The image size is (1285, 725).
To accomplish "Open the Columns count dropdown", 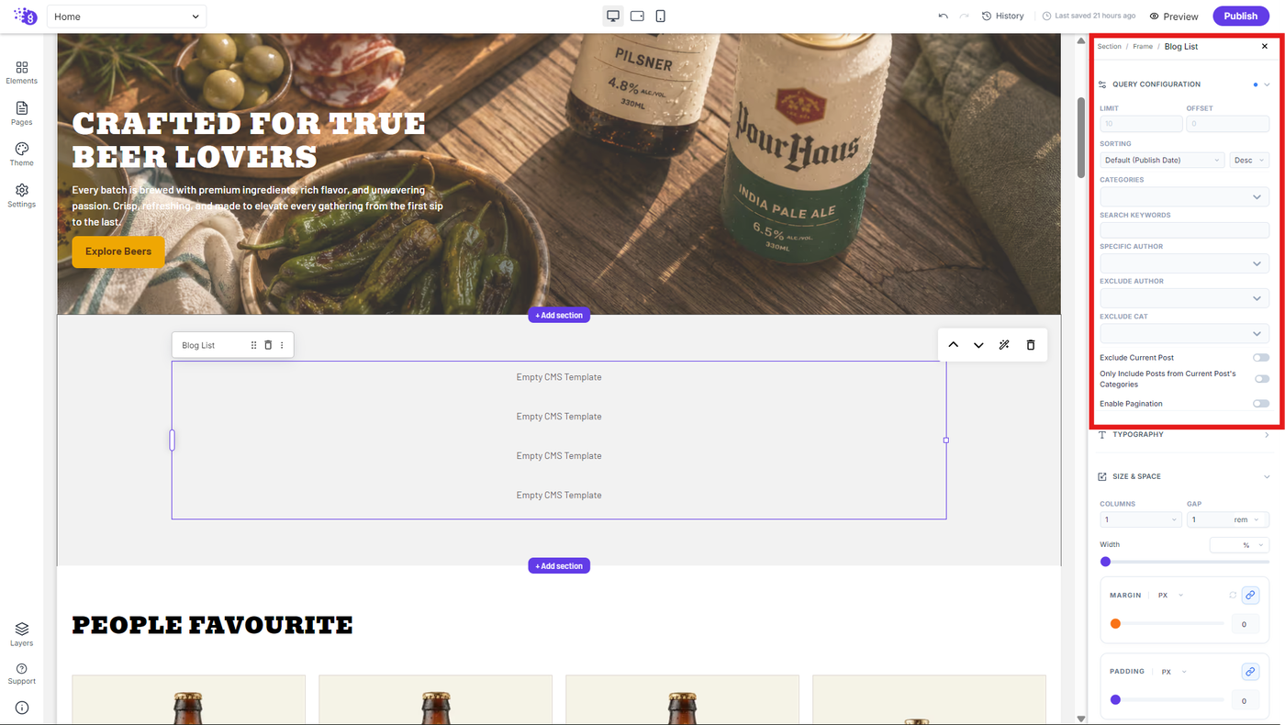I will pyautogui.click(x=1140, y=519).
